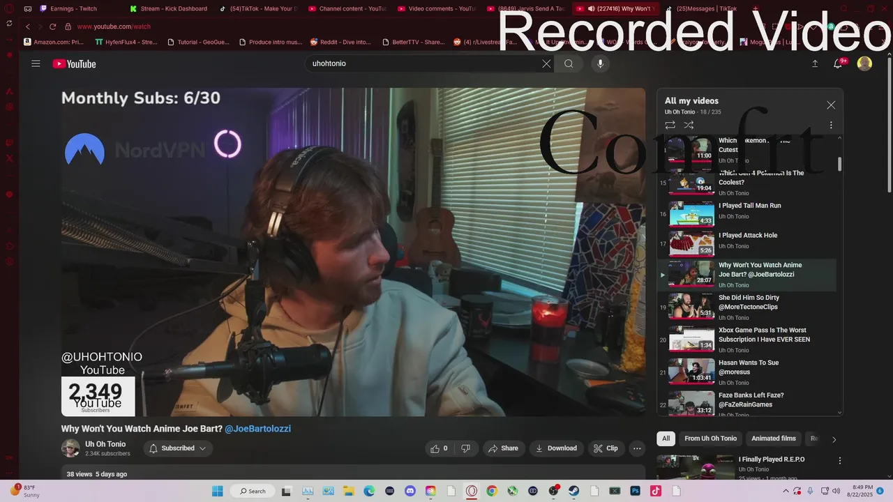Start voice search with the microphone icon
This screenshot has width=893, height=502.
pyautogui.click(x=600, y=63)
